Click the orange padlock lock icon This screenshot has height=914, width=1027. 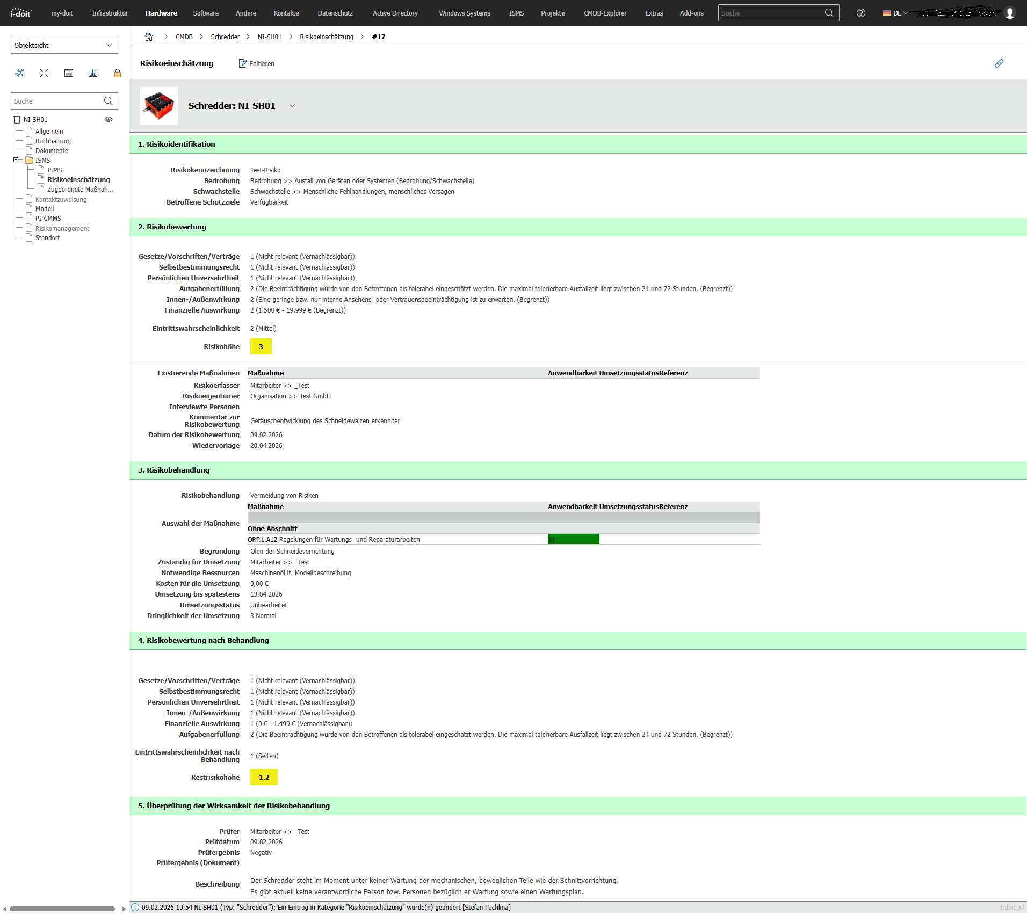(118, 73)
